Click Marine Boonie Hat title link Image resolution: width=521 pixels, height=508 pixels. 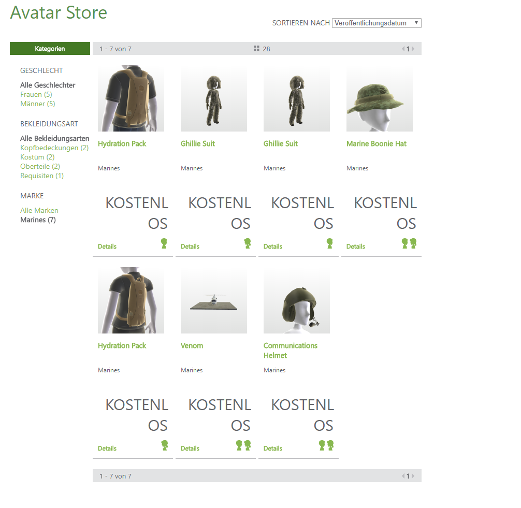tap(377, 143)
